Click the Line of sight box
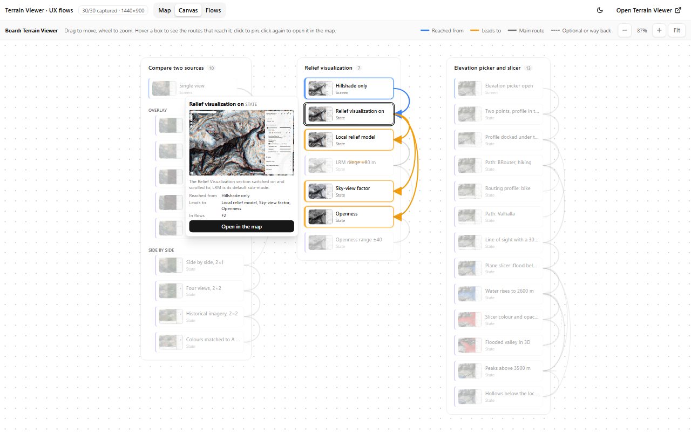 498,242
